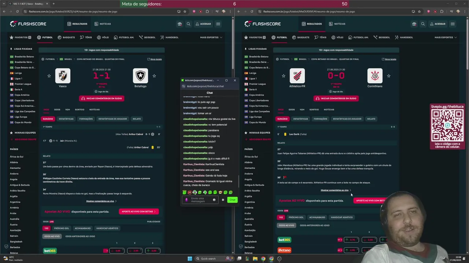Screen dimensions: 469x263
Task: Open Notícias section in left window header
Action: tap(103, 24)
